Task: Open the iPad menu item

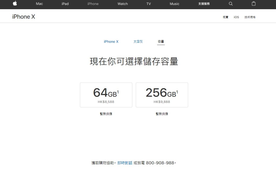Action: tap(65, 4)
